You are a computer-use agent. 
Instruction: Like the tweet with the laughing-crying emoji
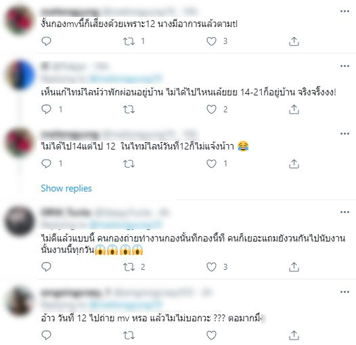211,164
